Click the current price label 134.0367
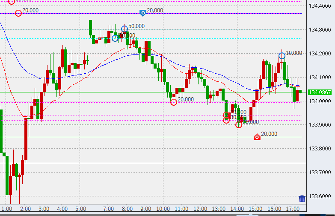 (x=320, y=92)
